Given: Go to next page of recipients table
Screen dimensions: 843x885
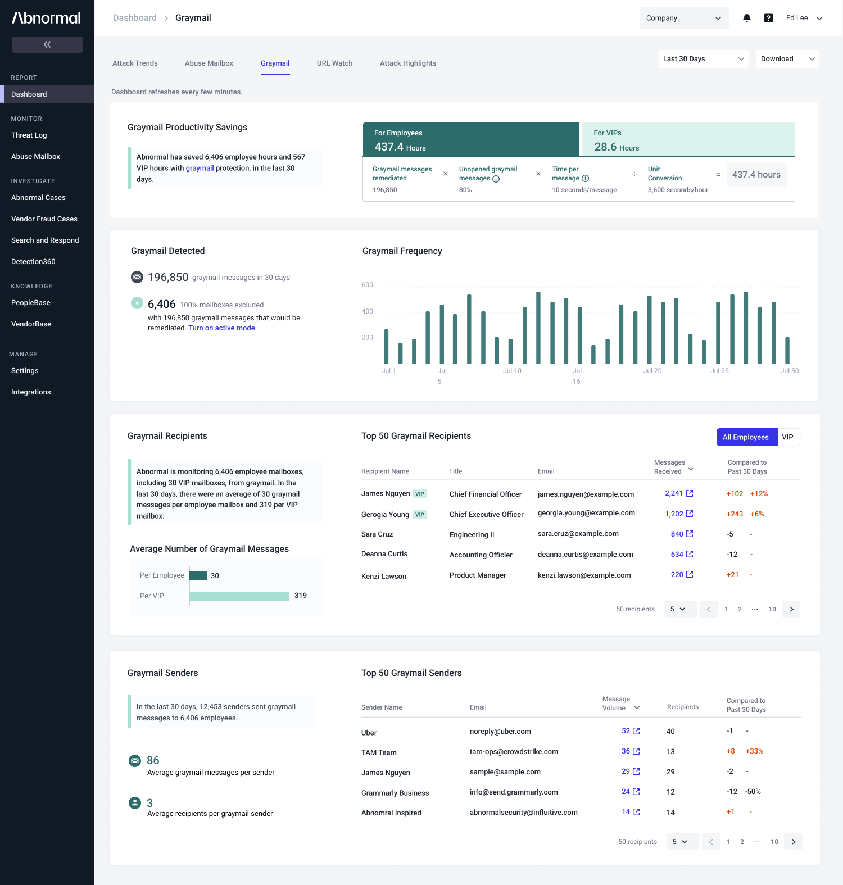Looking at the screenshot, I should coord(791,609).
